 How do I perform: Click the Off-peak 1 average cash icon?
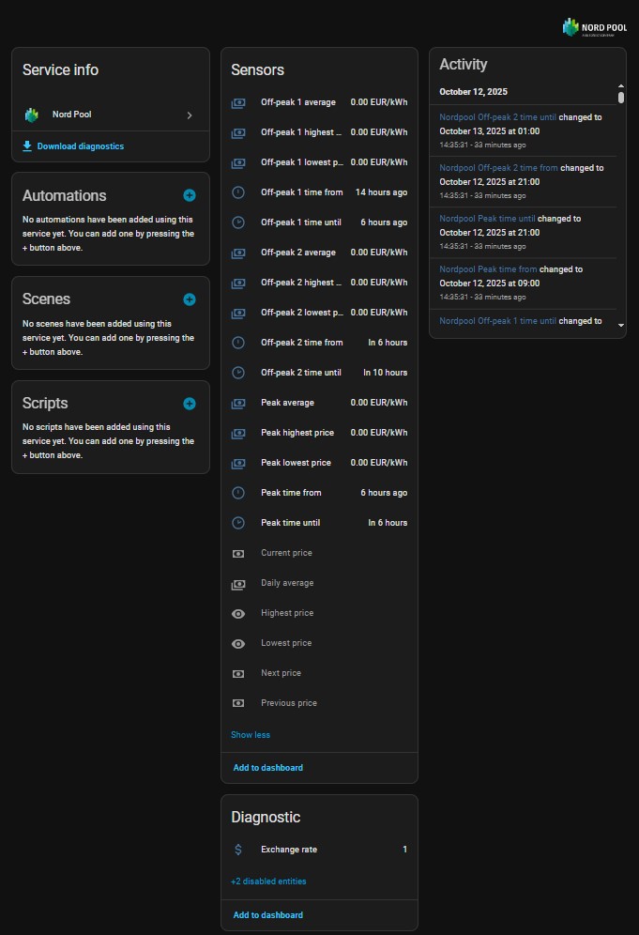tap(238, 102)
